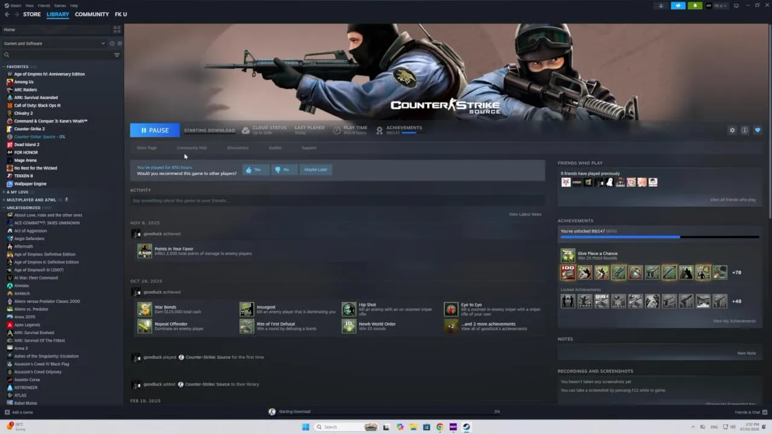The height and width of the screenshot is (434, 772).
Task: Expand Multiplayer and A7WL category
Action: click(x=4, y=200)
